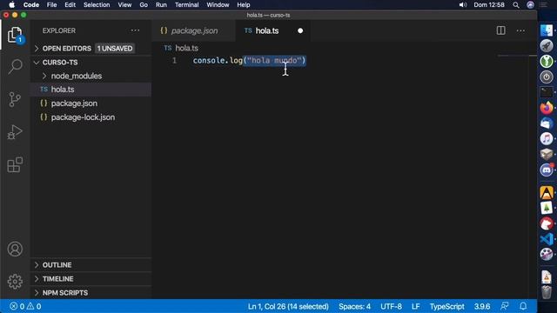Click the 1 UNSAVED badge
The image size is (557, 313).
click(x=115, y=49)
